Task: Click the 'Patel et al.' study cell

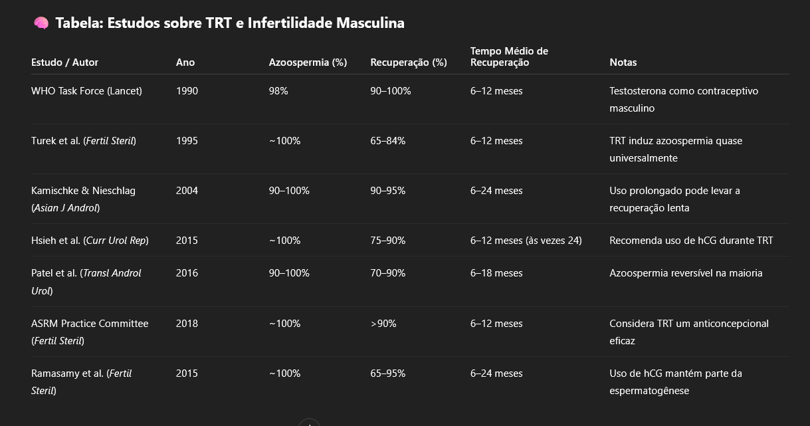Action: (86, 282)
